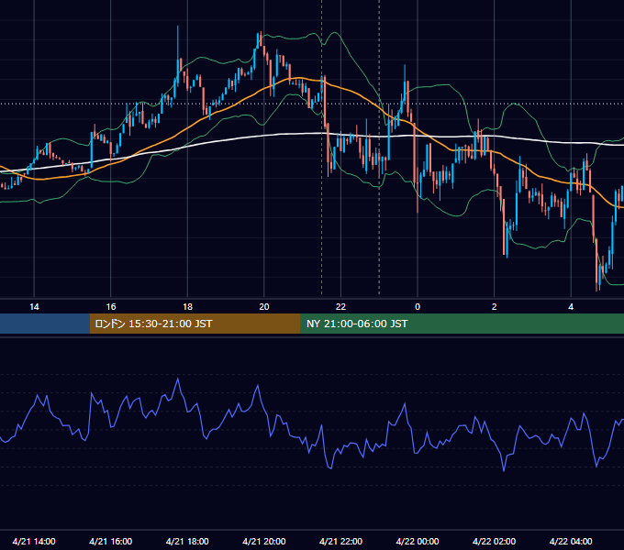
Task: Click the 0 hour label on chart axis
Action: (x=418, y=307)
